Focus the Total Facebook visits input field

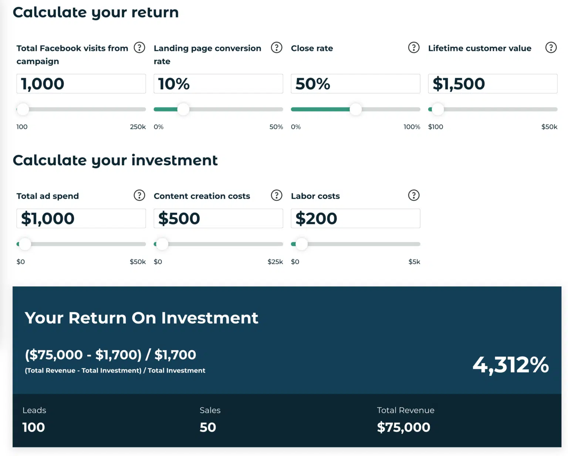[x=81, y=84]
